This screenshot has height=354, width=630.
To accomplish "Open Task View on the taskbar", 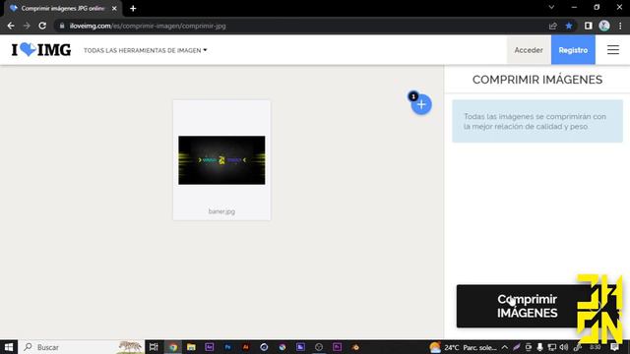I will coord(154,347).
